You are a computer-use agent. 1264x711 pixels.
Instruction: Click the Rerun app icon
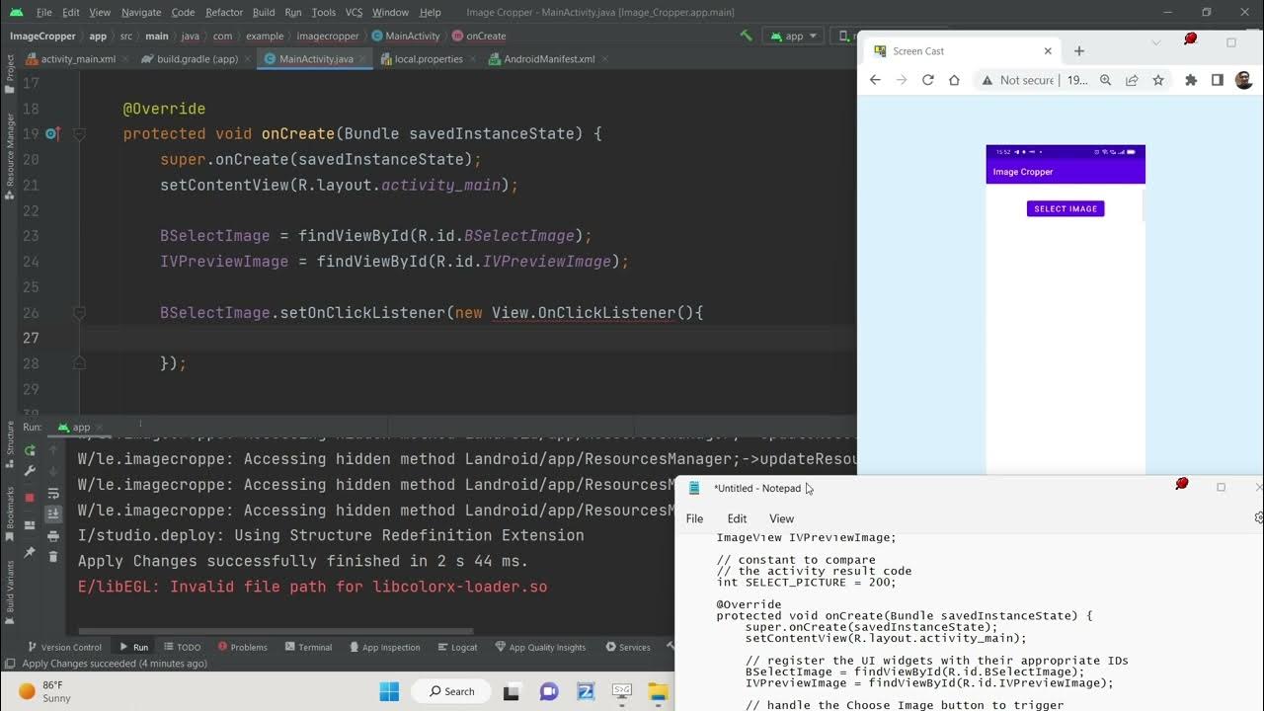click(30, 450)
